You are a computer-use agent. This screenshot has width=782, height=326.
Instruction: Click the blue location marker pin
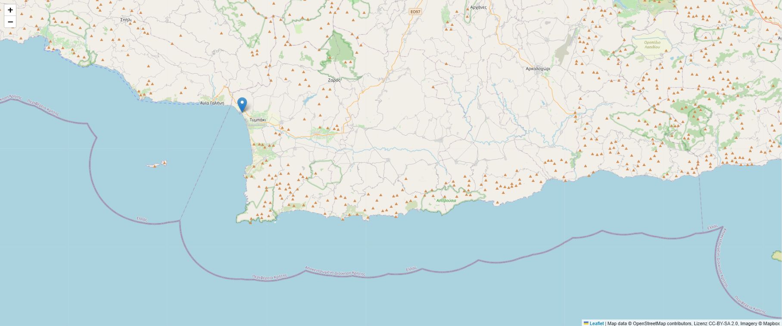coord(242,105)
